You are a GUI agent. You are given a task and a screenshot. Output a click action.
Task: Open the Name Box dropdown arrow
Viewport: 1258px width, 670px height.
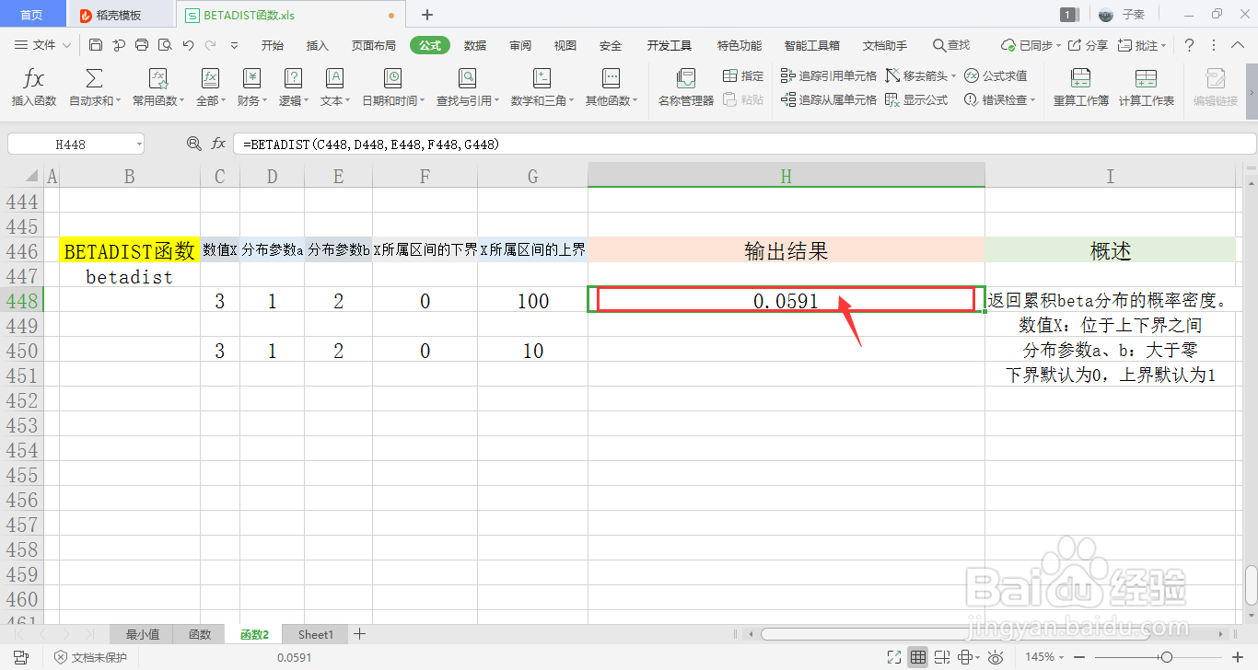click(x=138, y=144)
